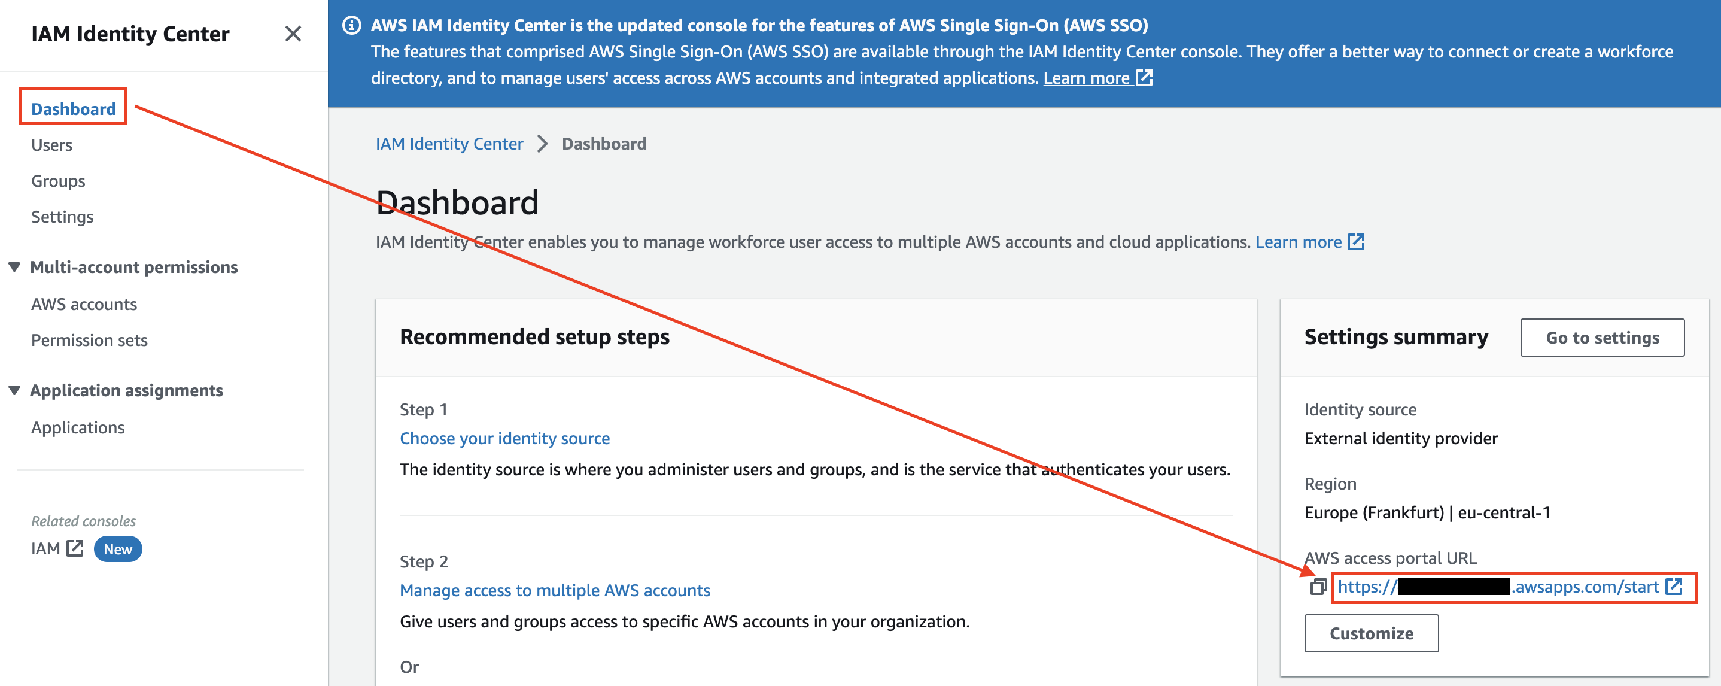Open Manage access to multiple AWS accounts
This screenshot has height=686, width=1721.
555,590
